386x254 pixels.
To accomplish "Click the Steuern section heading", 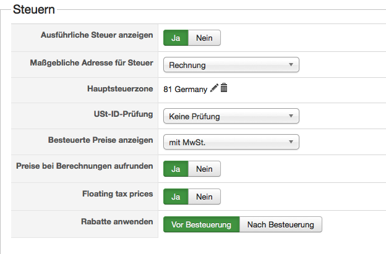I will (33, 9).
